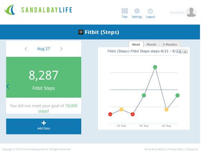Click the chart print icon
209x157 pixels.
point(180,52)
